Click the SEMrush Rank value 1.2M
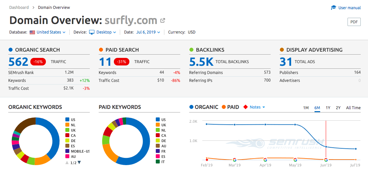 coord(69,72)
